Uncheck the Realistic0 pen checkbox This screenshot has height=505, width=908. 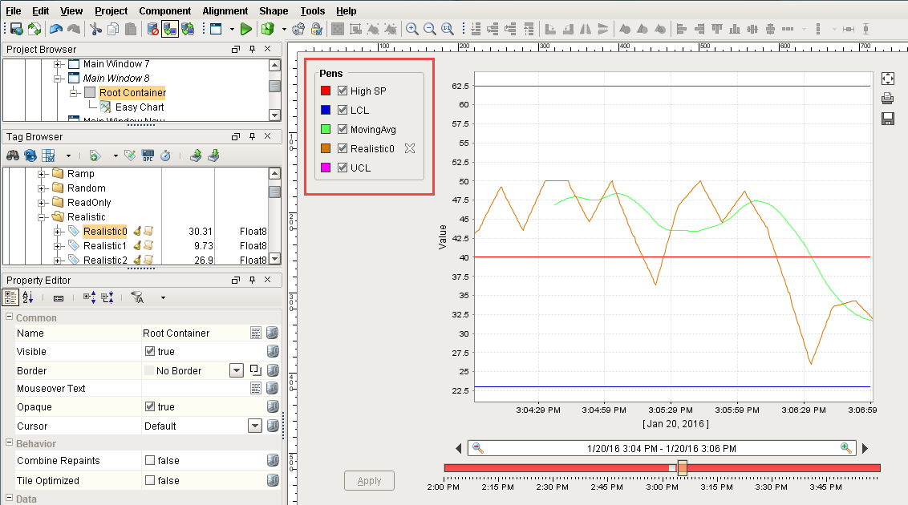coord(343,148)
